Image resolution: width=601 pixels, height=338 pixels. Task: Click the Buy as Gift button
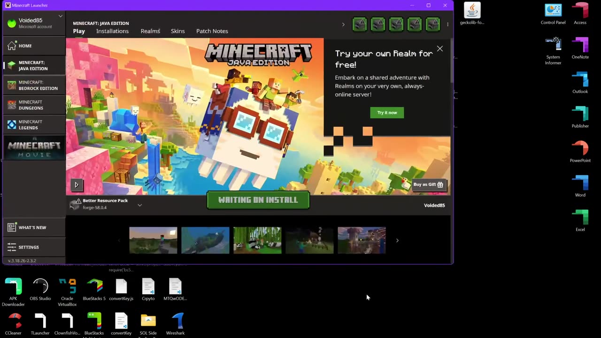pos(429,184)
